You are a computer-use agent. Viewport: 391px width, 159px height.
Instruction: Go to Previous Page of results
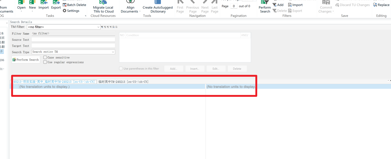(x=193, y=7)
